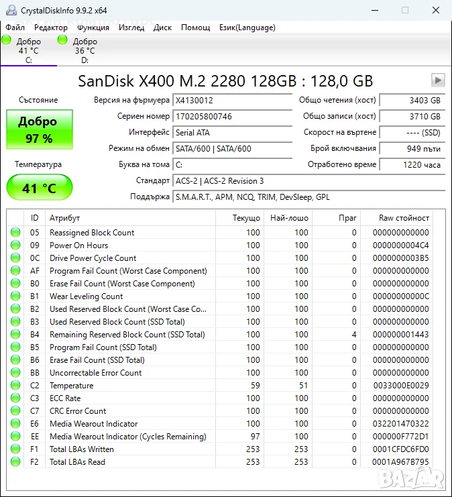Click status dot of Remaining Reserved Block Count
This screenshot has width=452, height=497.
click(x=15, y=335)
